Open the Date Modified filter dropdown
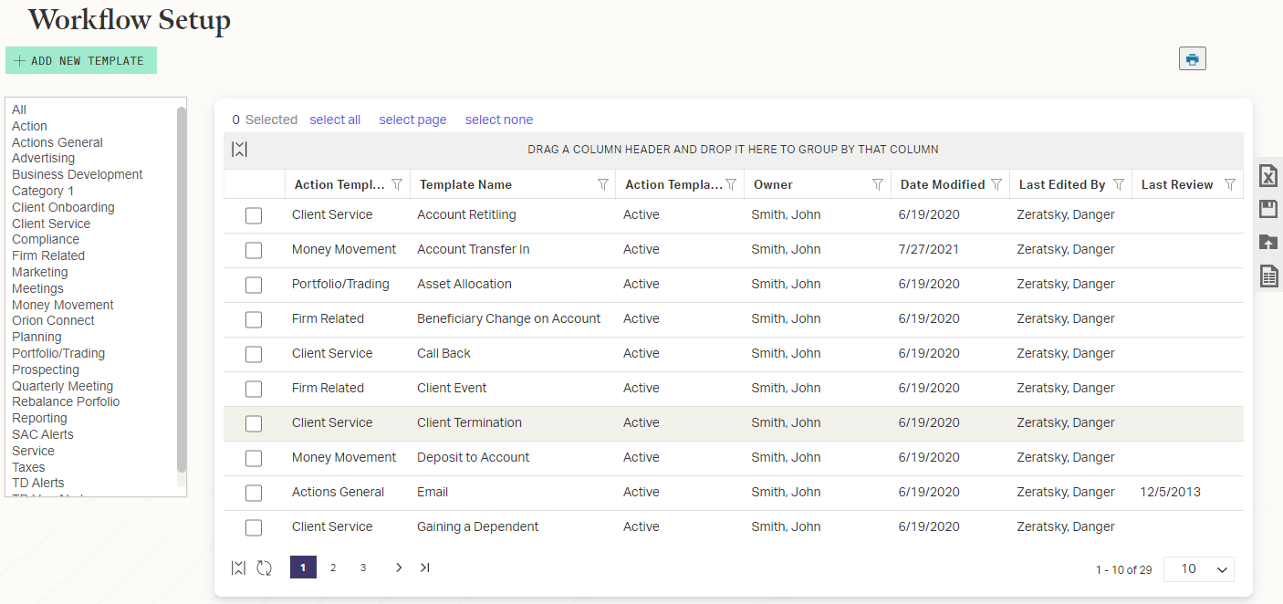1283x604 pixels. [996, 183]
